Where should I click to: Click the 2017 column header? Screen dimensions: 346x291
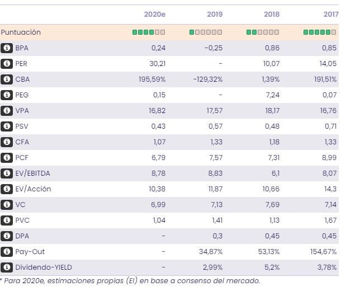pos(330,15)
